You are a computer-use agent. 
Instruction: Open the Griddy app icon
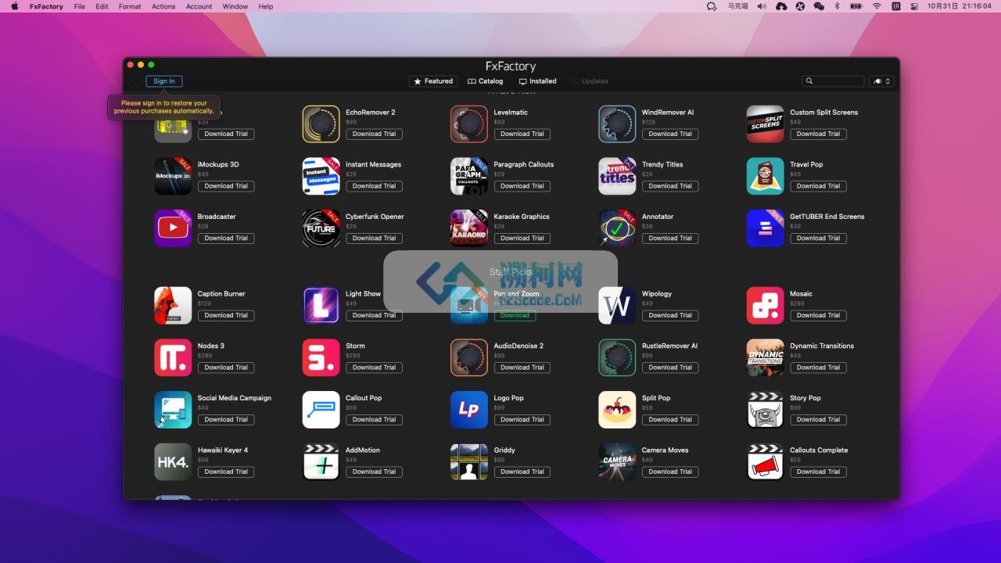[x=469, y=461]
